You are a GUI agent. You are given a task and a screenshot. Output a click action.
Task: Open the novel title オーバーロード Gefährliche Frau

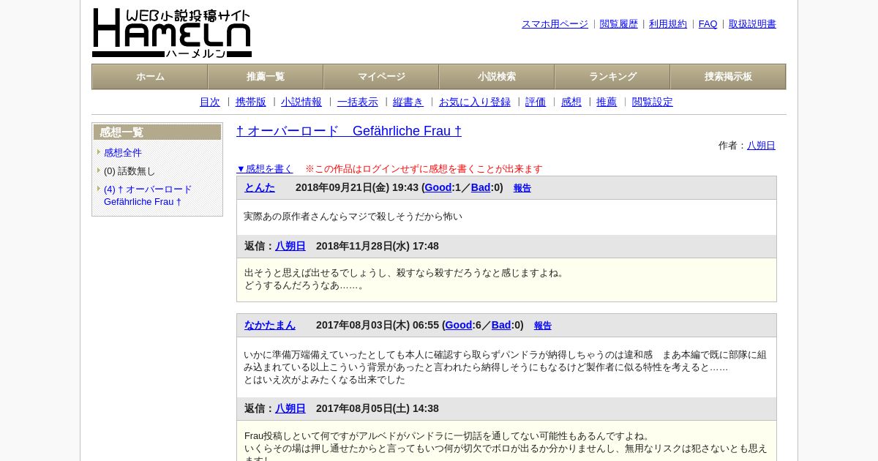click(349, 131)
